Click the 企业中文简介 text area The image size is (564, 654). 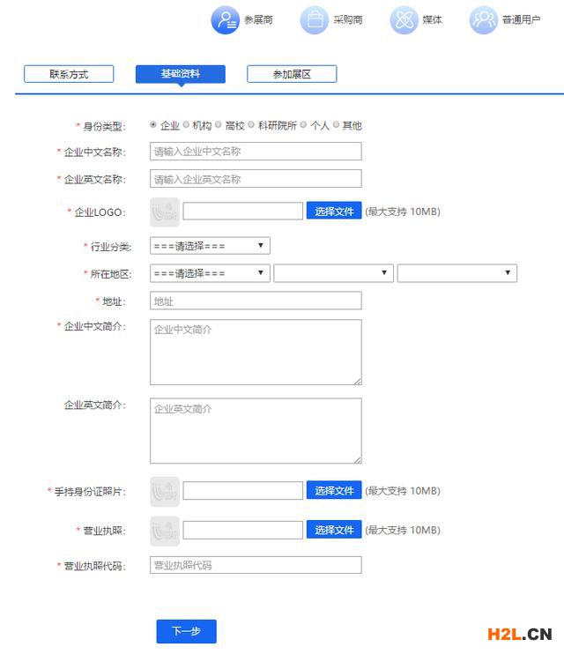point(256,353)
